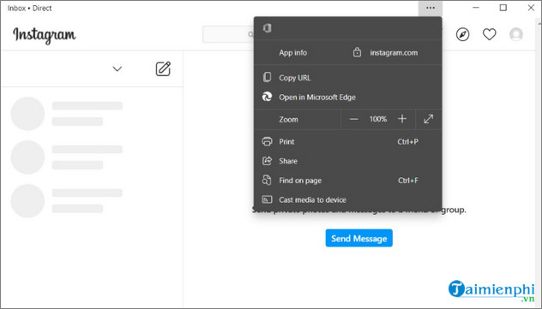The height and width of the screenshot is (309, 542).
Task: Open the three-dot app menu button
Action: 430,8
